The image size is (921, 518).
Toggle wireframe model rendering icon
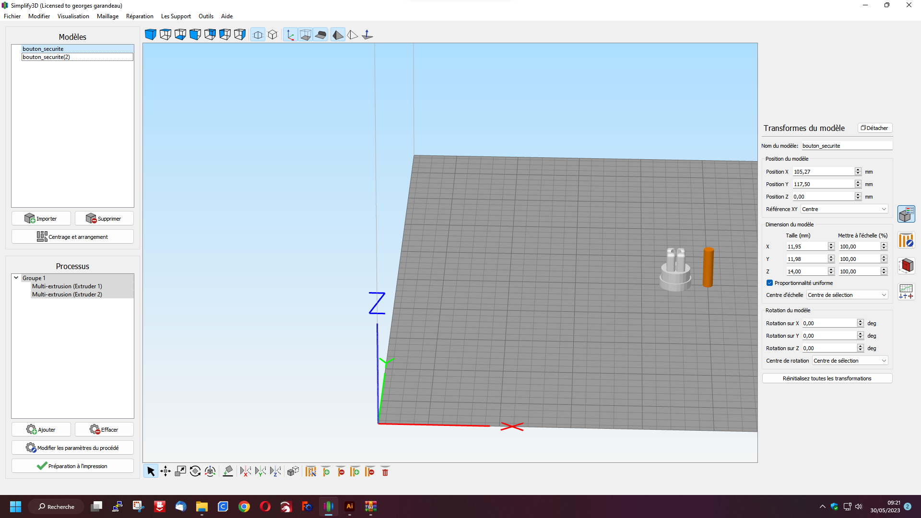(353, 35)
